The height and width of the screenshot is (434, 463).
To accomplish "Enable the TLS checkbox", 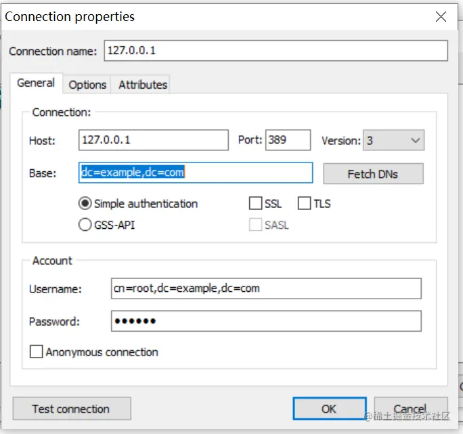I will [304, 203].
